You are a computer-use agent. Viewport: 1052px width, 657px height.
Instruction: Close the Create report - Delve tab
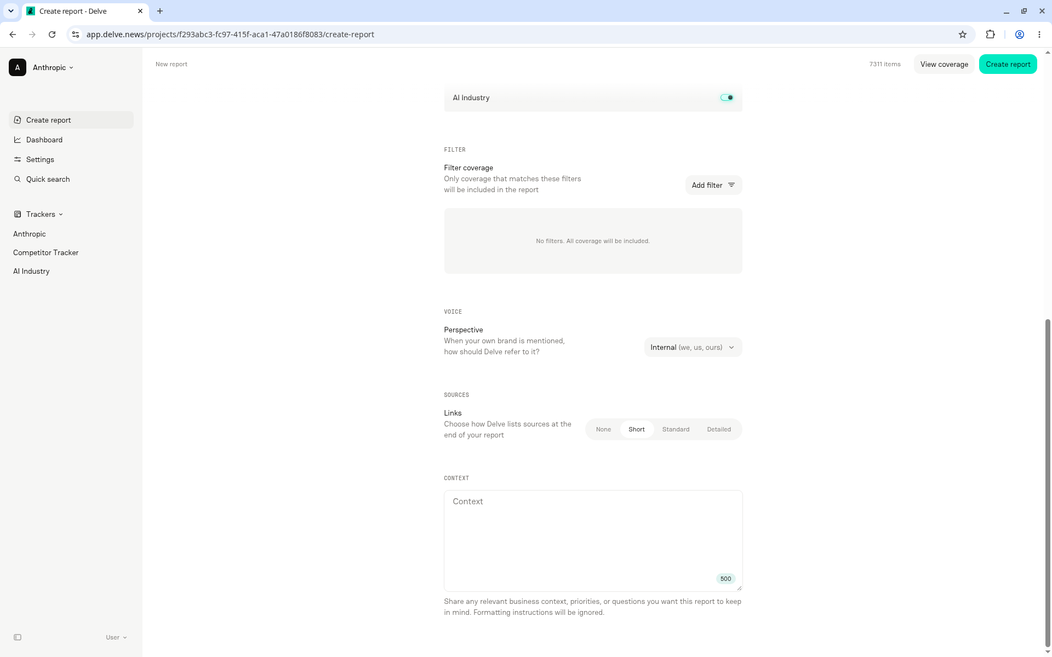(x=140, y=11)
